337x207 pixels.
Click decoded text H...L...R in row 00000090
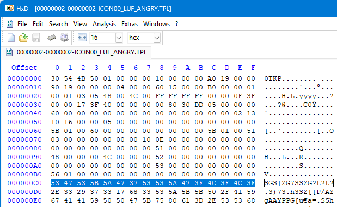coord(284,157)
